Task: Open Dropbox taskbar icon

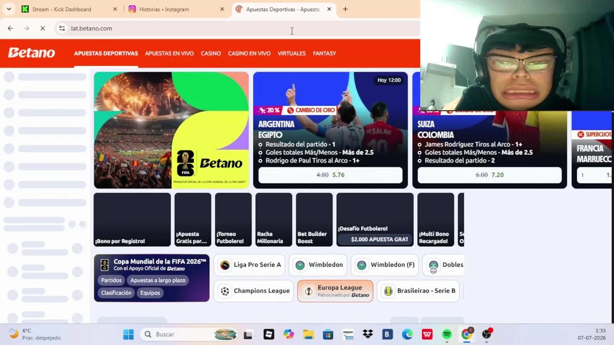Action: (x=368, y=334)
